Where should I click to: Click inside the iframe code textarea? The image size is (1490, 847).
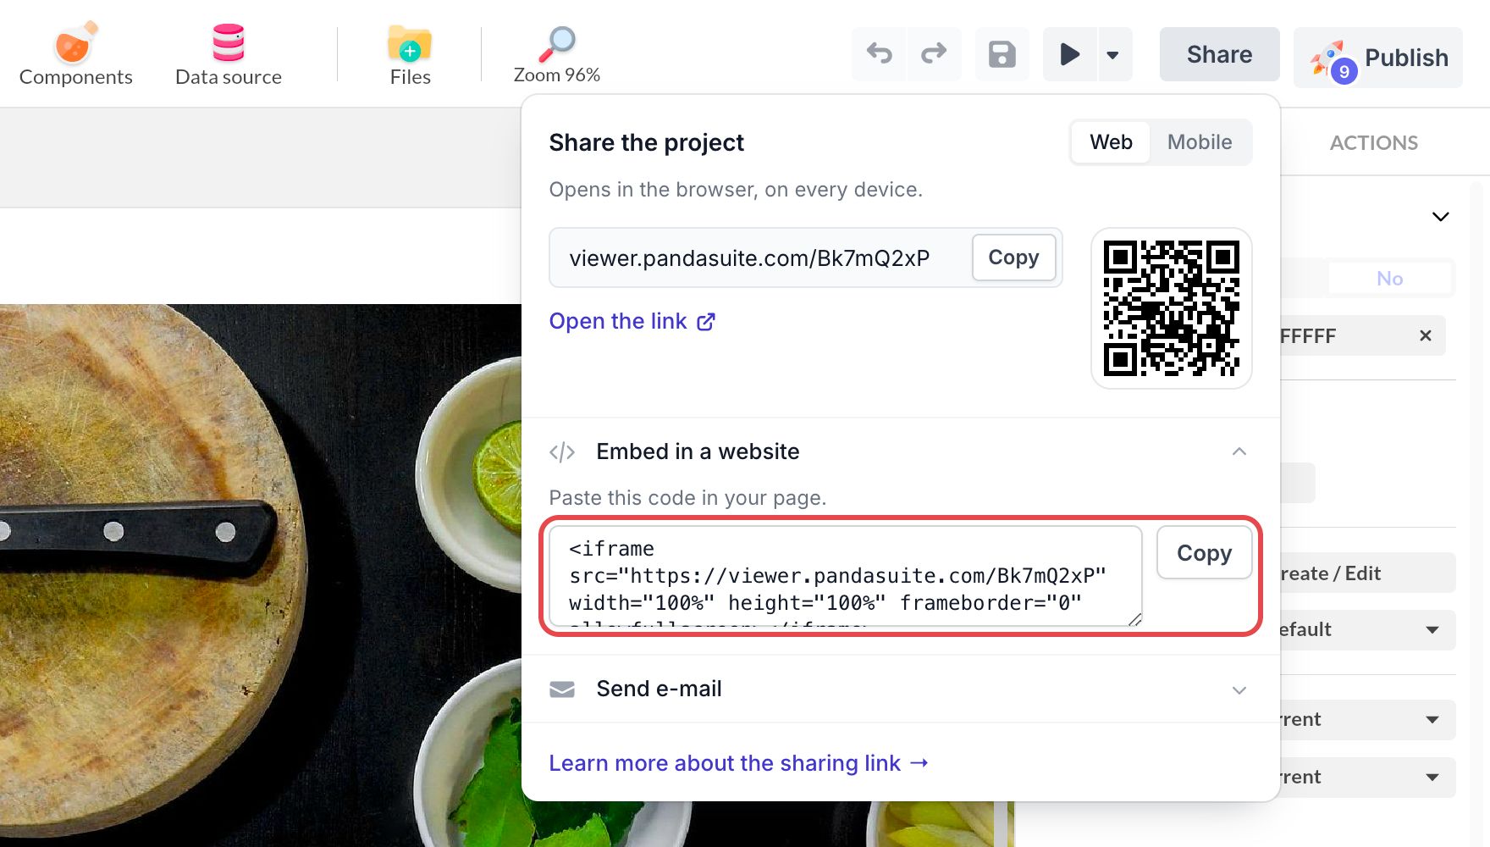846,576
